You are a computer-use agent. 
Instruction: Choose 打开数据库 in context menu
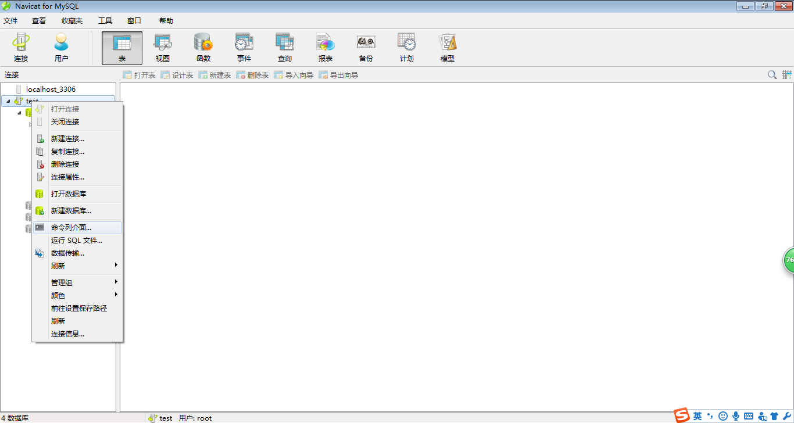click(77, 194)
